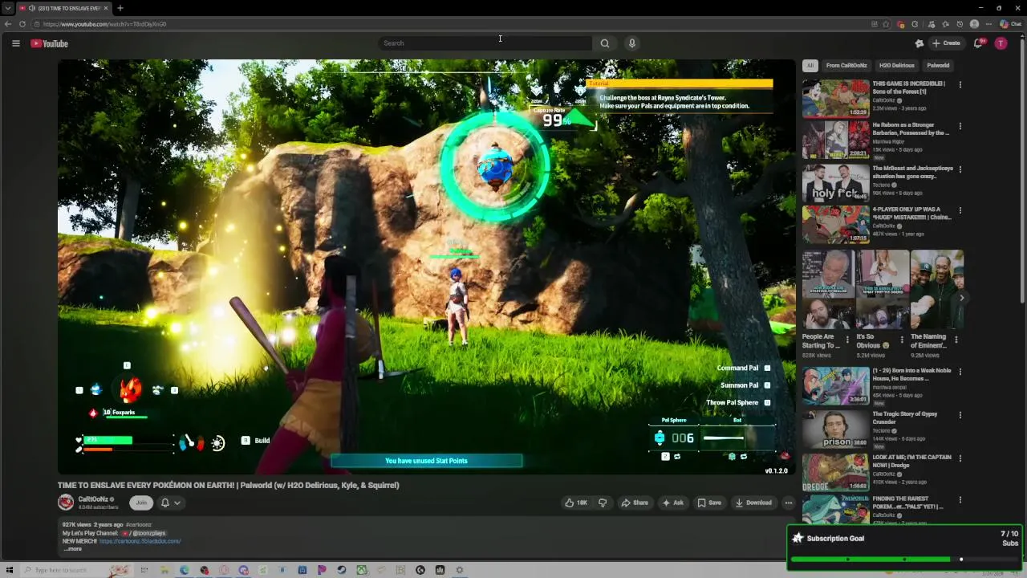Open the @toonzplays channel link
The width and height of the screenshot is (1027, 578).
(x=144, y=533)
